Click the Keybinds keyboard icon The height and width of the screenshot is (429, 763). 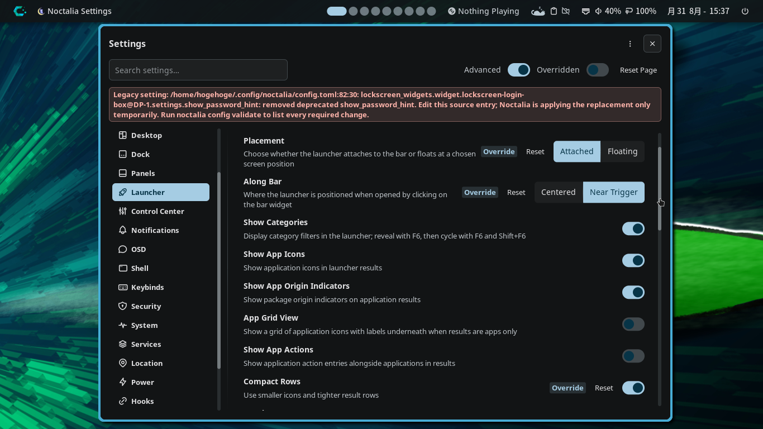[x=123, y=287]
